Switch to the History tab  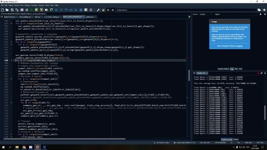(x=236, y=140)
